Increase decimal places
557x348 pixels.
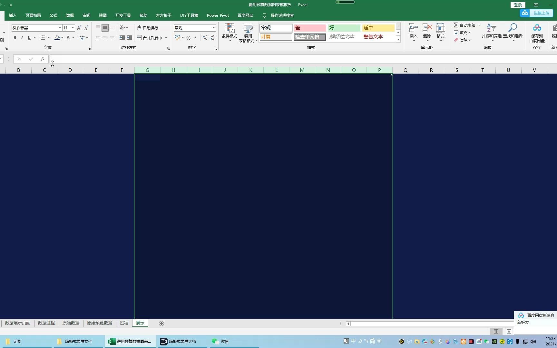(205, 38)
